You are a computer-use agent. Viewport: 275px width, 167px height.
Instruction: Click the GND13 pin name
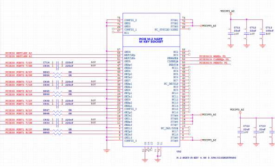coord(128,137)
